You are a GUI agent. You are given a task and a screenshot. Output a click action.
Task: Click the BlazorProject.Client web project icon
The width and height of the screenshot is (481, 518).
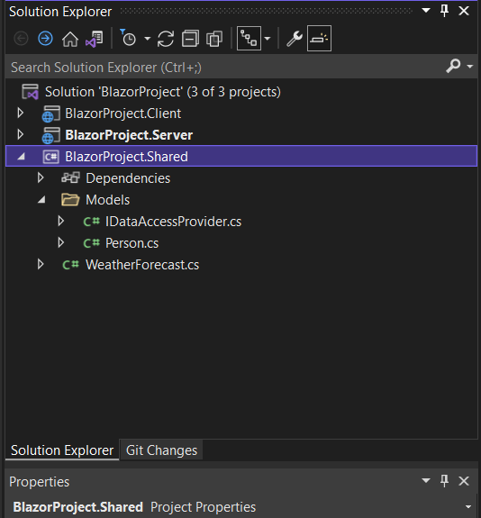[50, 114]
